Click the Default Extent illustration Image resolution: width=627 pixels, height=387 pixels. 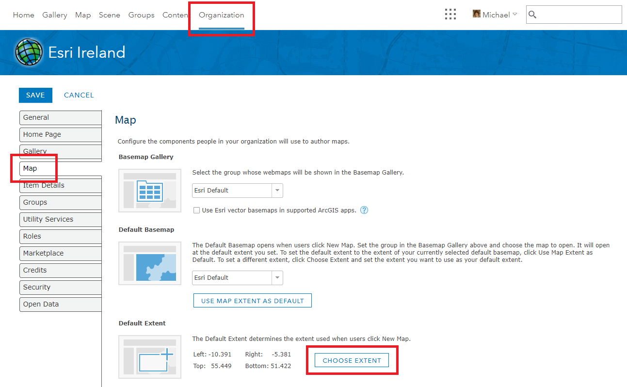click(150, 357)
